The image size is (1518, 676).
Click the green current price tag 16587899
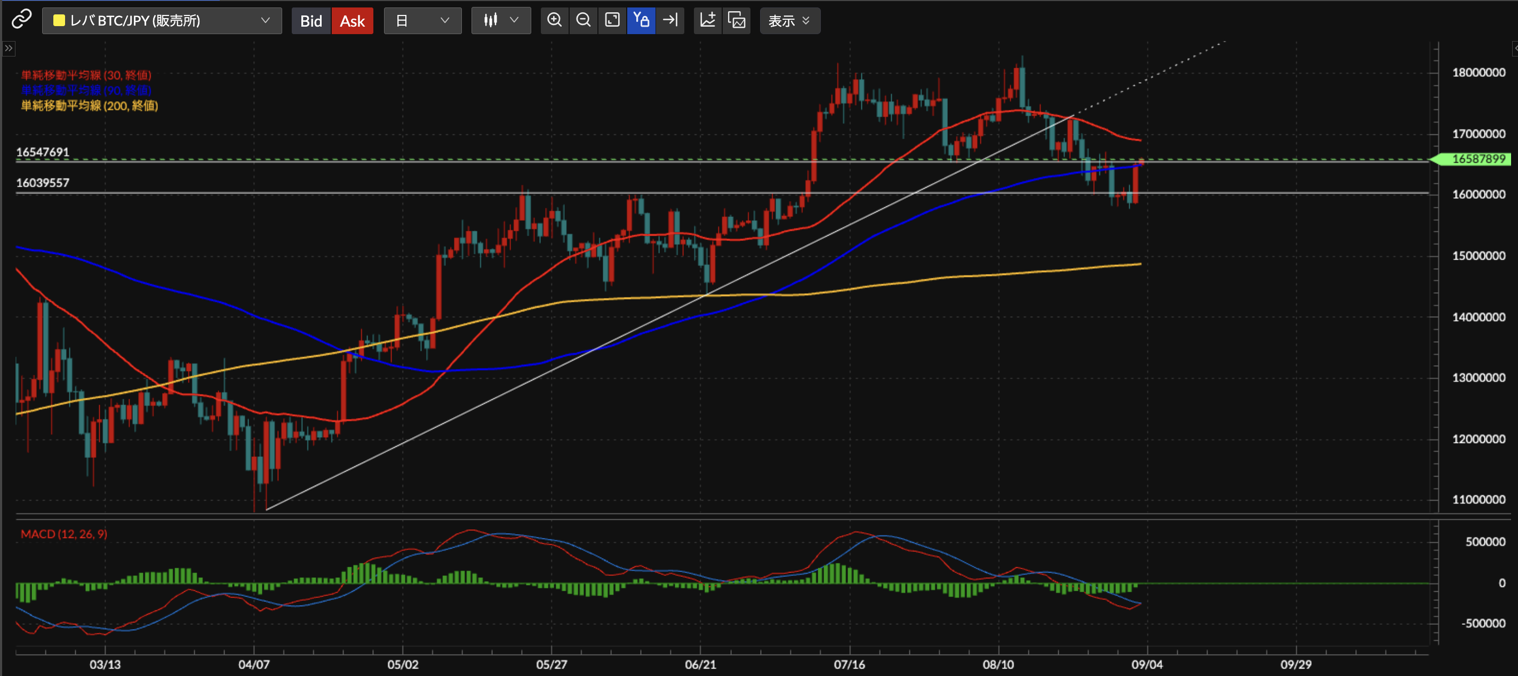[x=1477, y=159]
